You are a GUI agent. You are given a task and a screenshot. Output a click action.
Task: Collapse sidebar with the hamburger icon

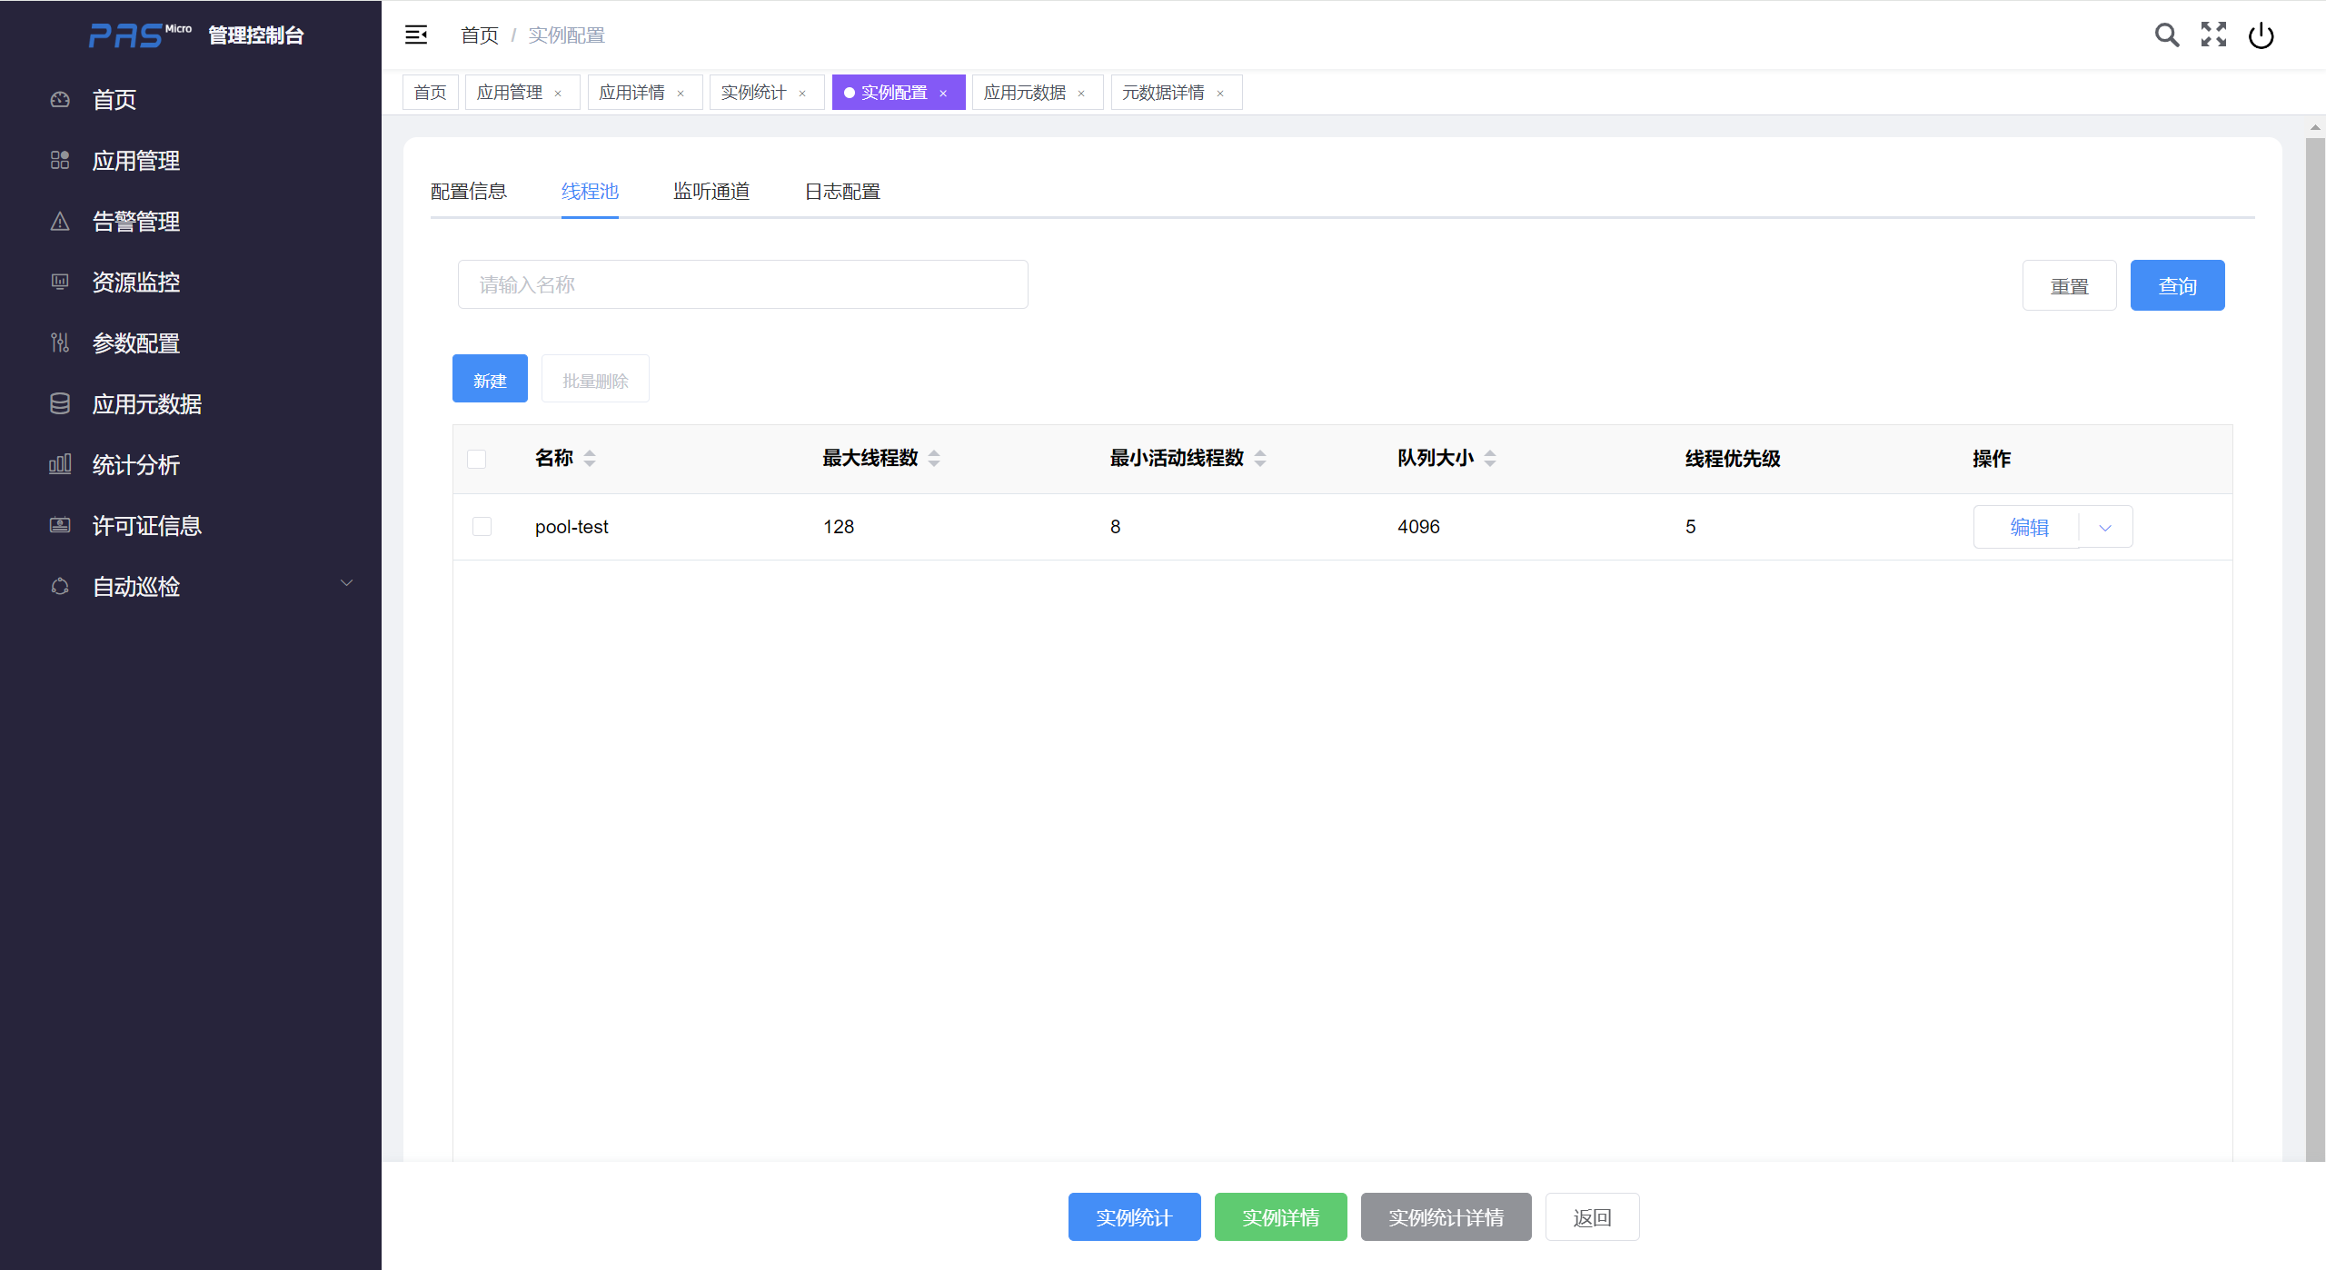pos(416,35)
